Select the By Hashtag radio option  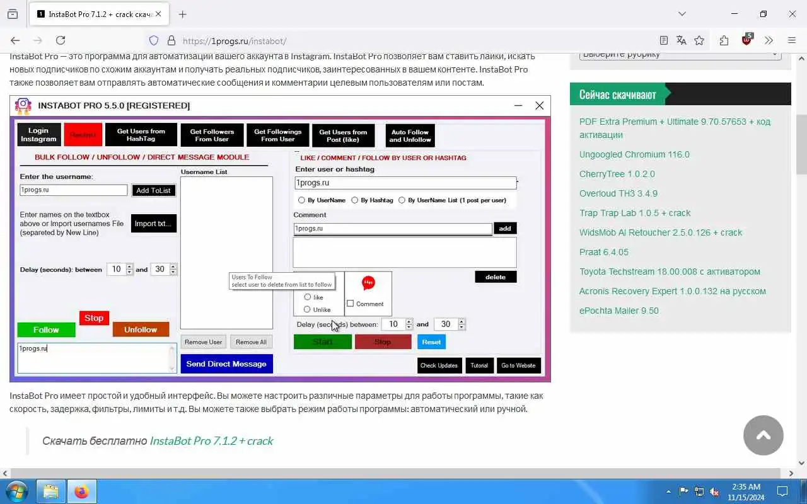[x=355, y=200]
